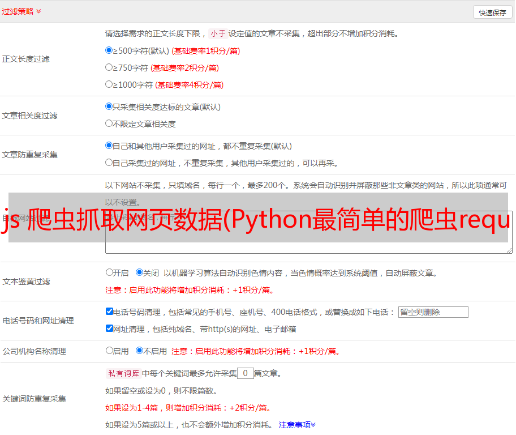
Task: Click the 关键词防重复采集 label
Action: point(34,399)
